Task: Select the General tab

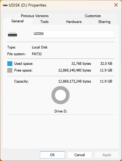Action: click(17, 21)
